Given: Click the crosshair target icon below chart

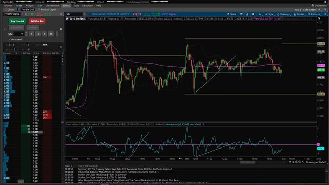Looking at the screenshot, I should [293, 162].
